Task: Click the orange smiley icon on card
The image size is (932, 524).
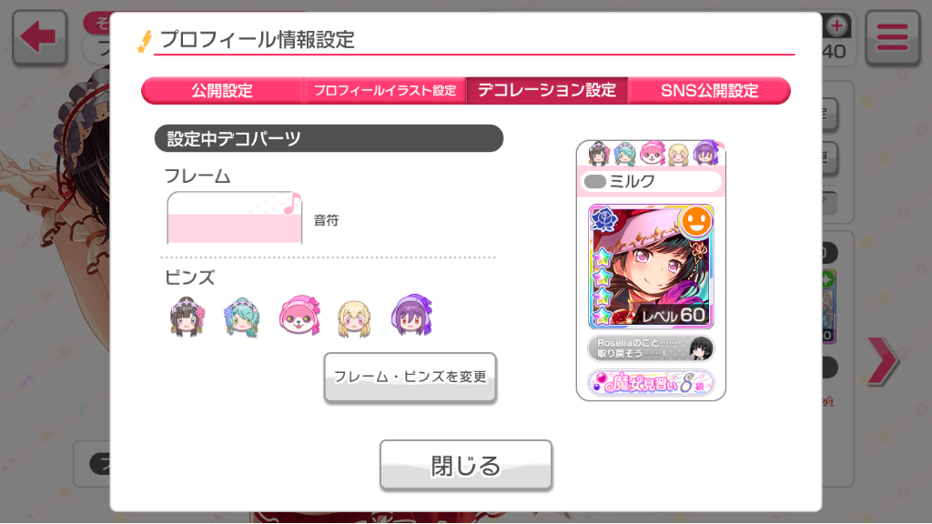Action: (696, 222)
